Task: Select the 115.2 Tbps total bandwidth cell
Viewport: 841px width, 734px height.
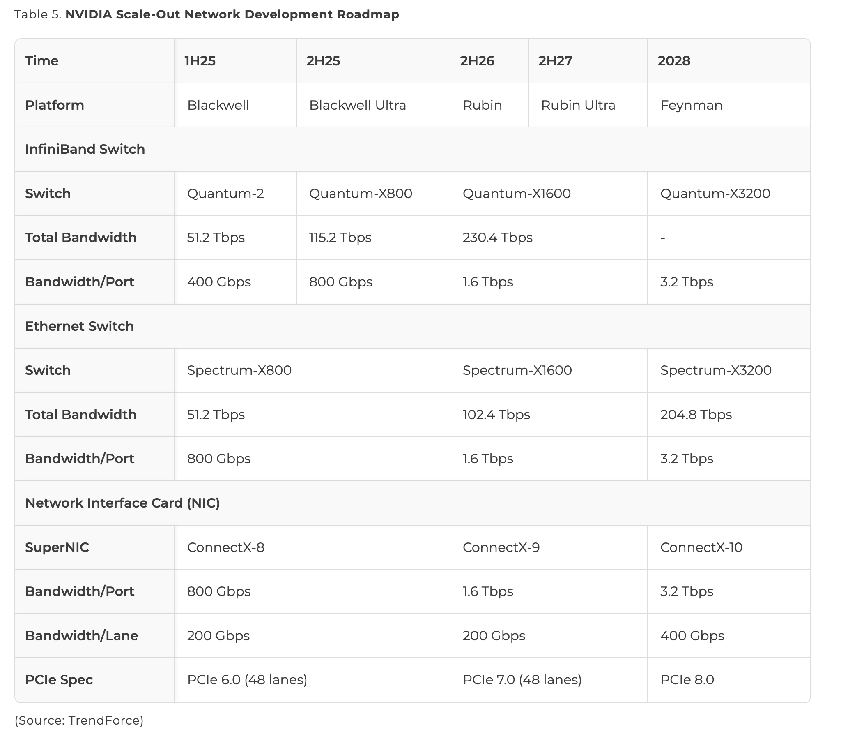Action: [x=340, y=238]
